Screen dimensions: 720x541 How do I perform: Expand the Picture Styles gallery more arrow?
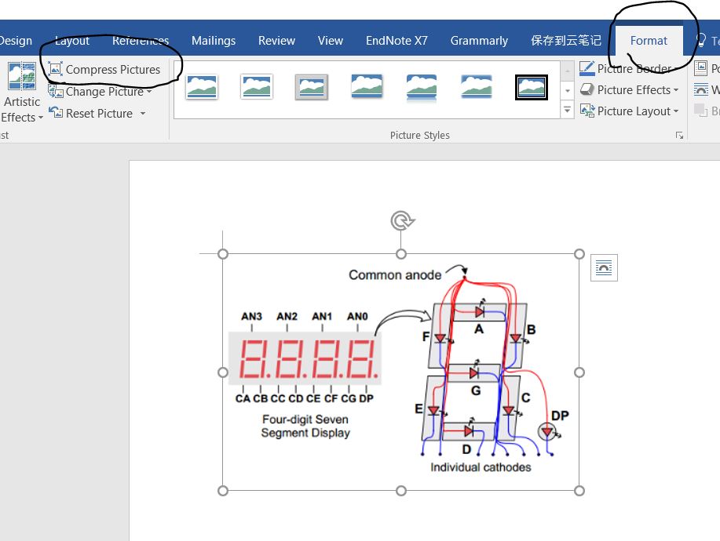(568, 111)
